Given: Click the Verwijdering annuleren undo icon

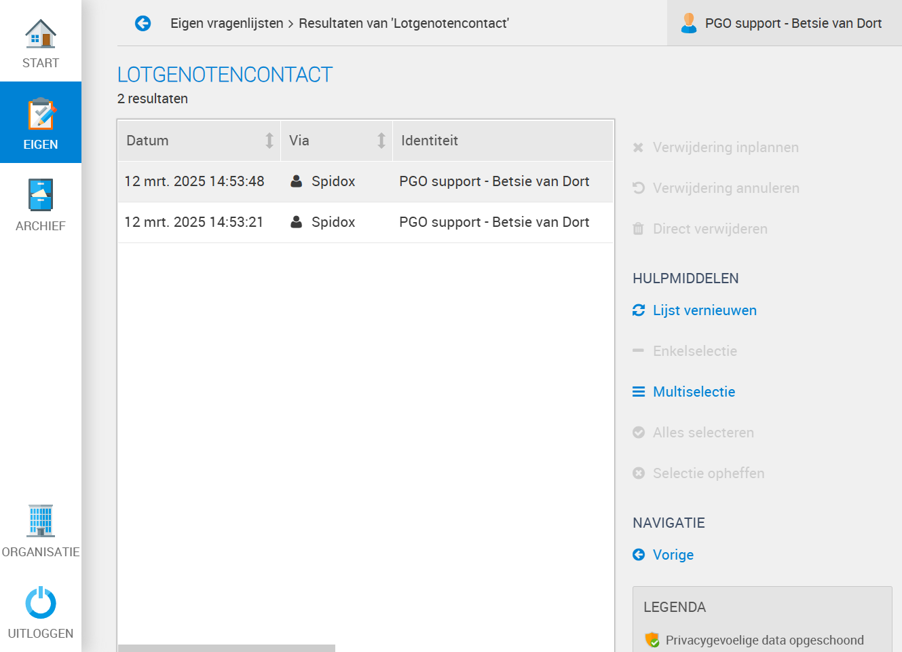Looking at the screenshot, I should (x=639, y=188).
